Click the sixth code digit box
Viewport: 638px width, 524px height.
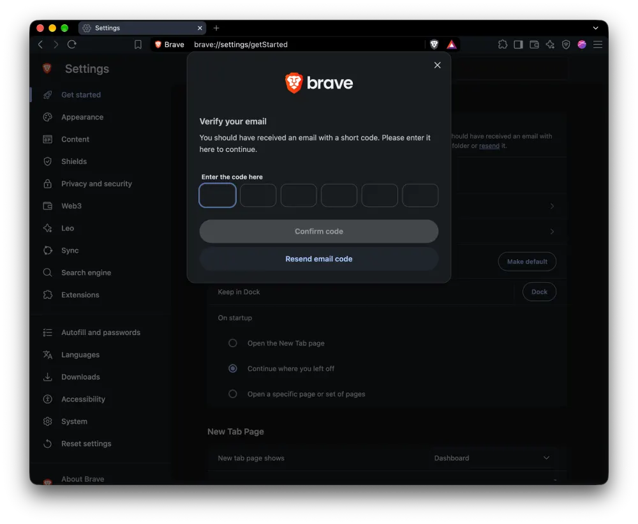[420, 195]
